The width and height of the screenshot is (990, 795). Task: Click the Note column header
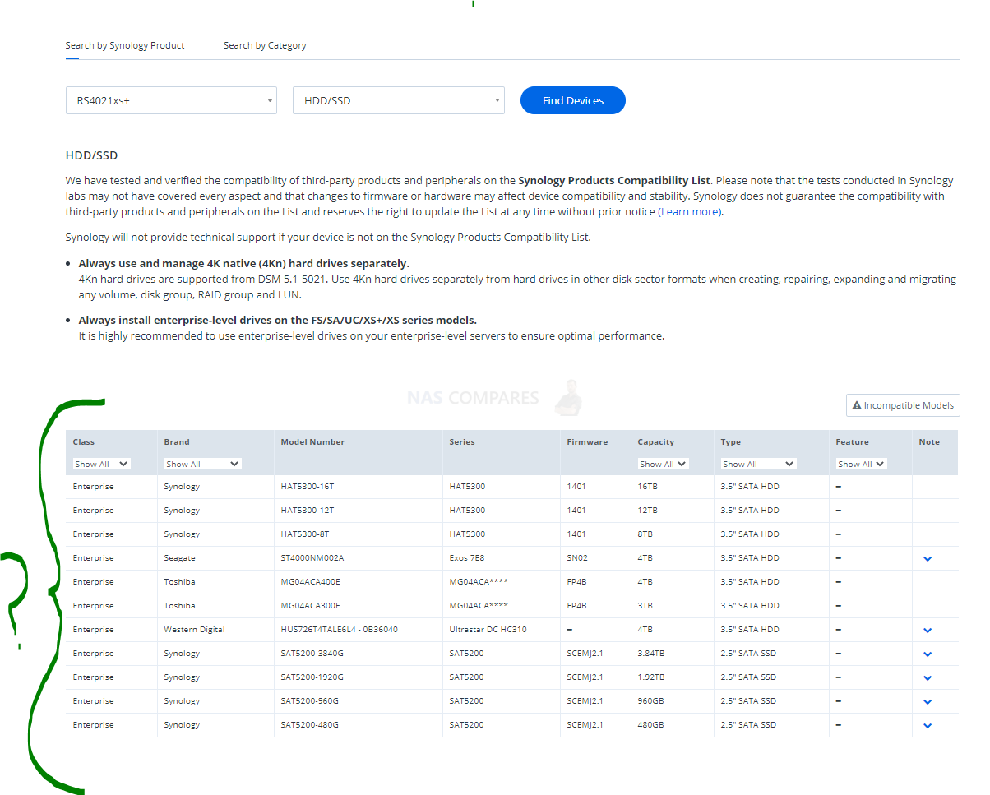pos(929,442)
